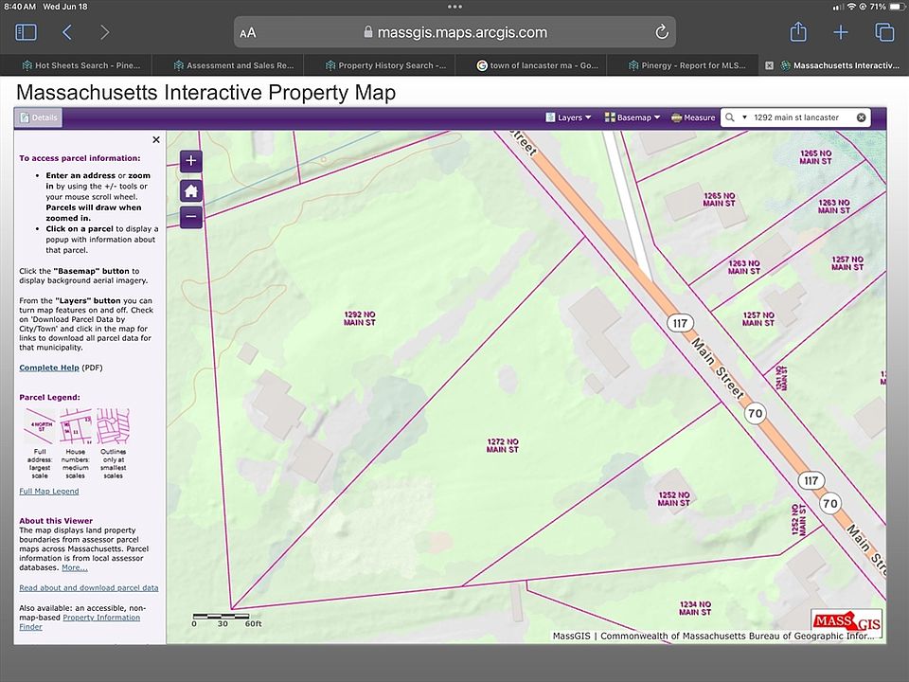Show the Safari tab overview
Image resolution: width=909 pixels, height=682 pixels.
884,32
